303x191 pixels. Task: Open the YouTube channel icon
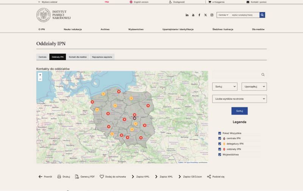(193, 15)
